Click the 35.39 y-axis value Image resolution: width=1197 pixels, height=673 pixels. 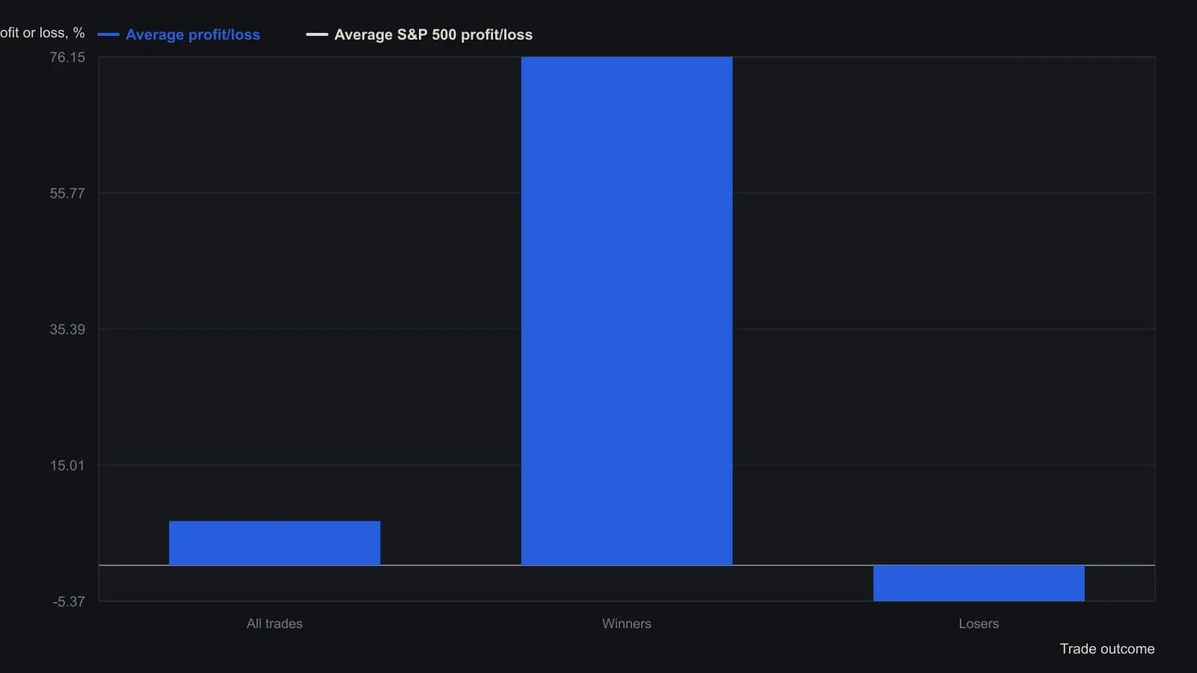67,330
